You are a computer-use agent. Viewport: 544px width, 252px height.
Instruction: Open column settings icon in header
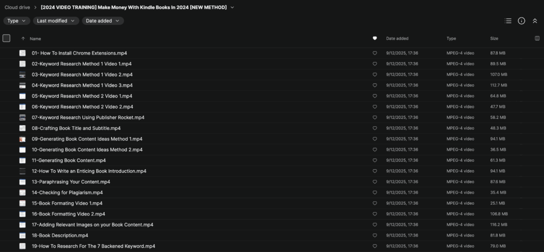pos(537,38)
